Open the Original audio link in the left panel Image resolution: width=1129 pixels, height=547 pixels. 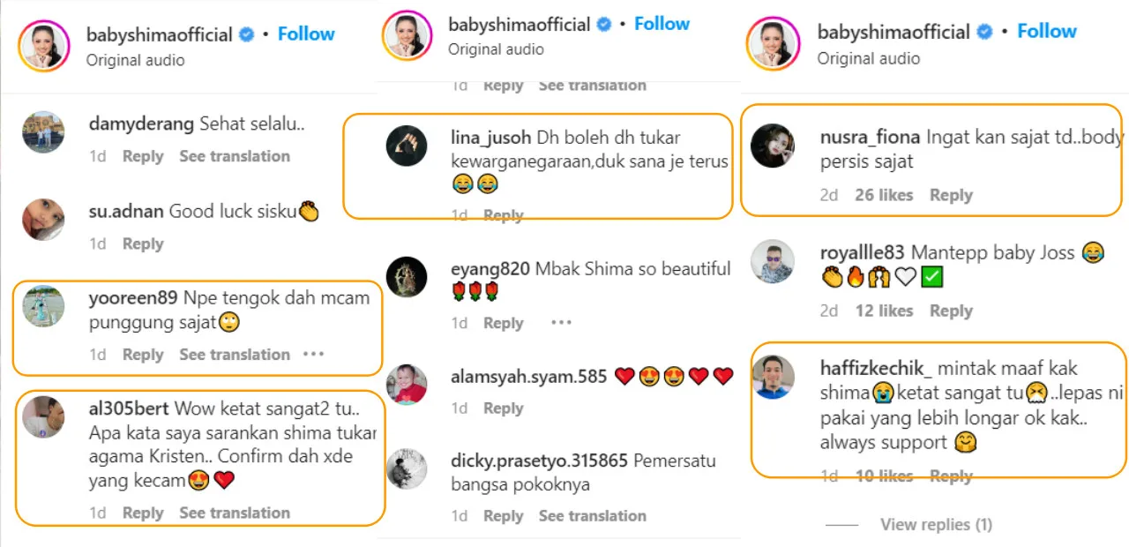[x=135, y=60]
